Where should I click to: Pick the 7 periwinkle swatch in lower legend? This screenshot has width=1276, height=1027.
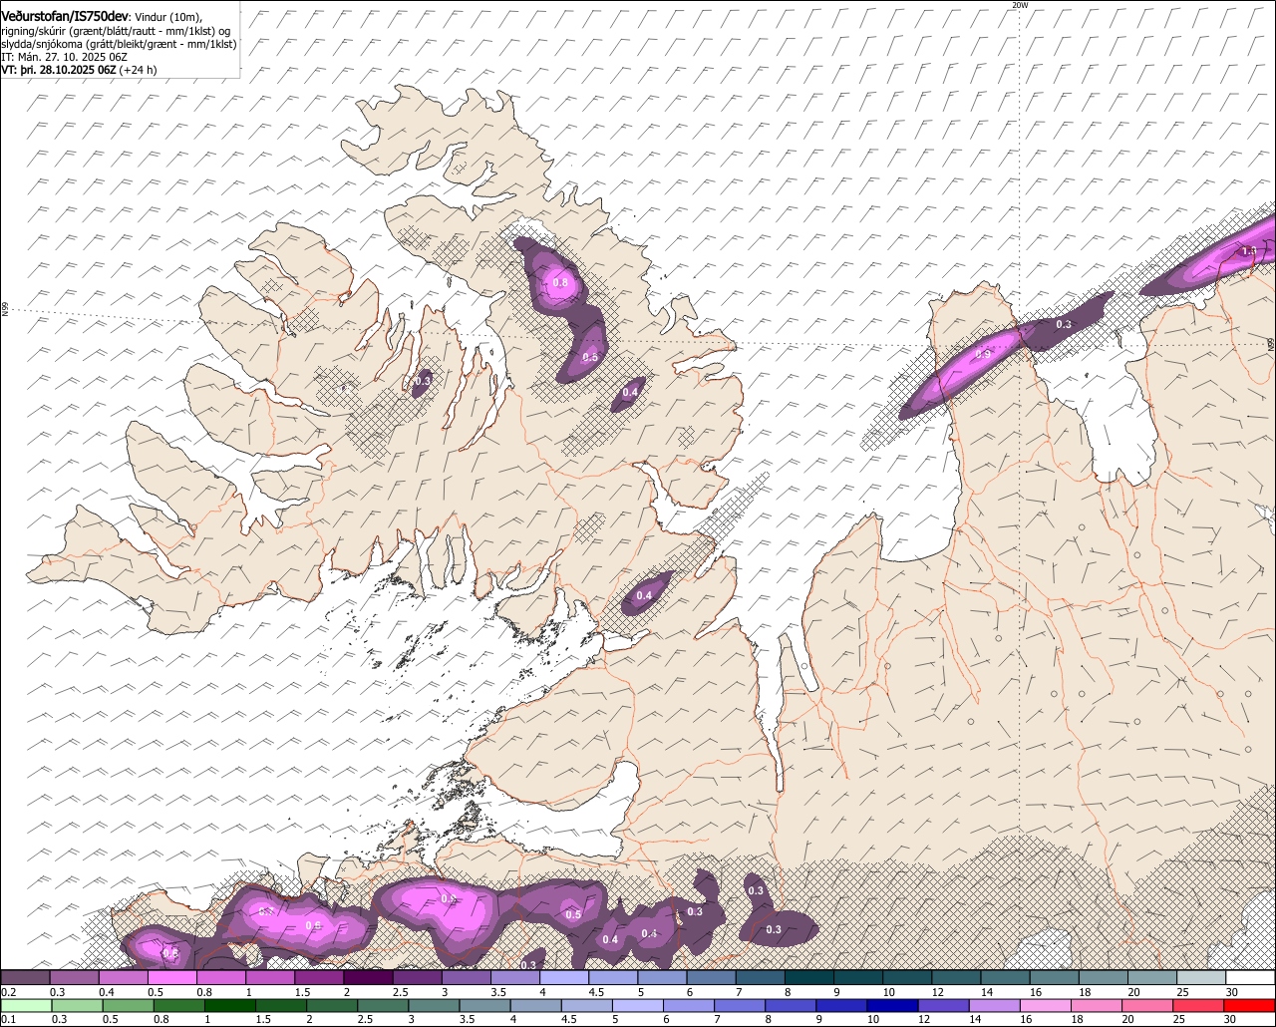741,1006
